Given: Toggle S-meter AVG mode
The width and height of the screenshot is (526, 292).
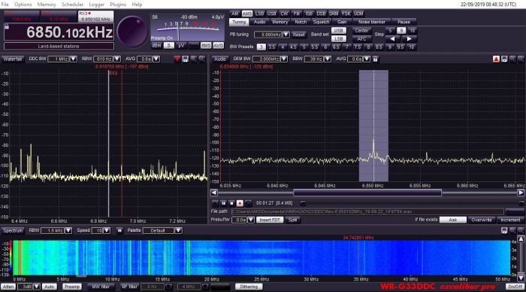Looking at the screenshot, I should [218, 45].
